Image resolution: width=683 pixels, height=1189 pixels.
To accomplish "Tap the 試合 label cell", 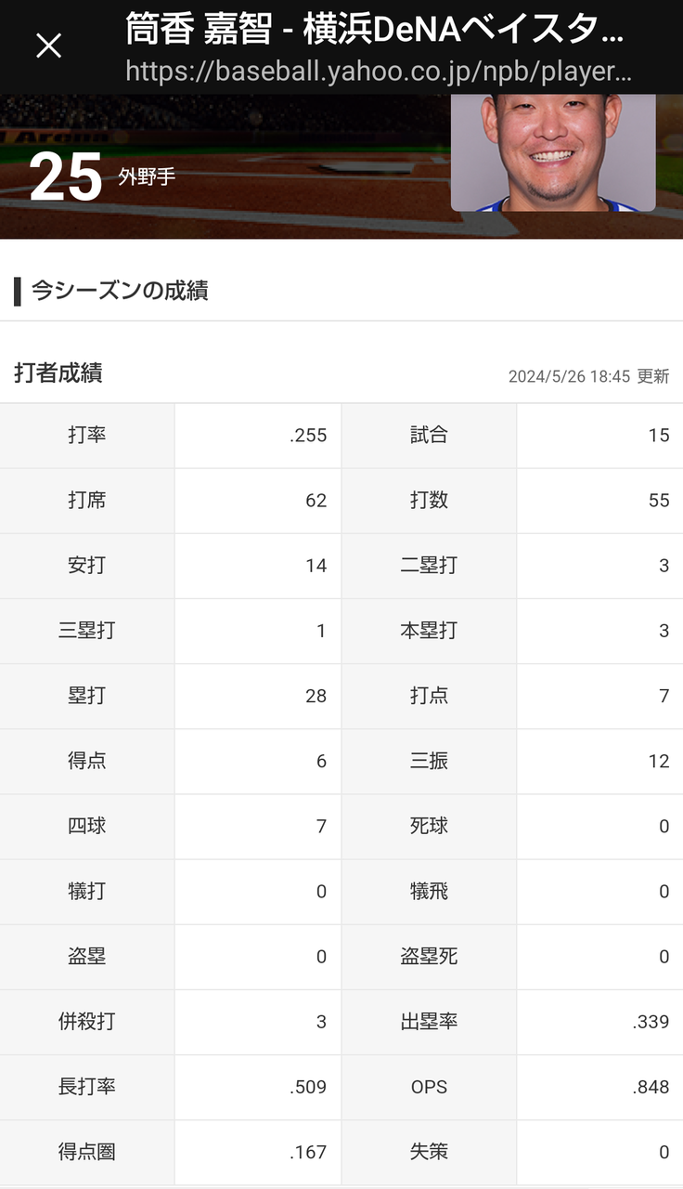I will pyautogui.click(x=429, y=436).
